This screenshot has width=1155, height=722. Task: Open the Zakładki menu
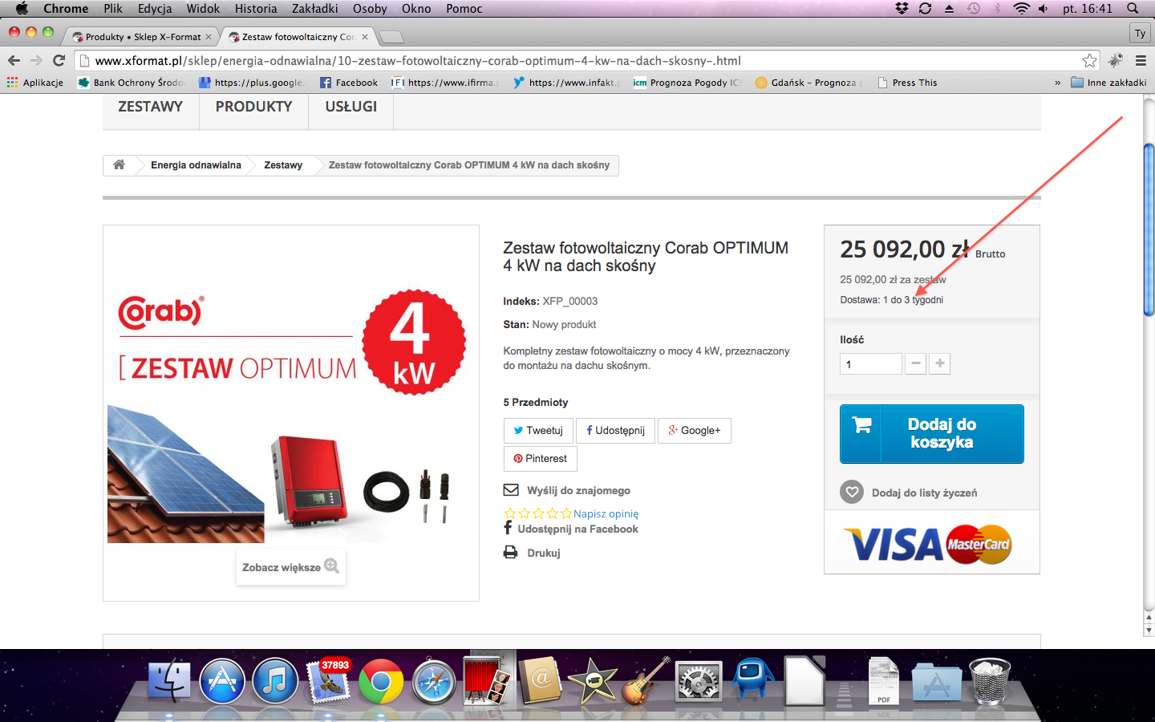click(314, 8)
